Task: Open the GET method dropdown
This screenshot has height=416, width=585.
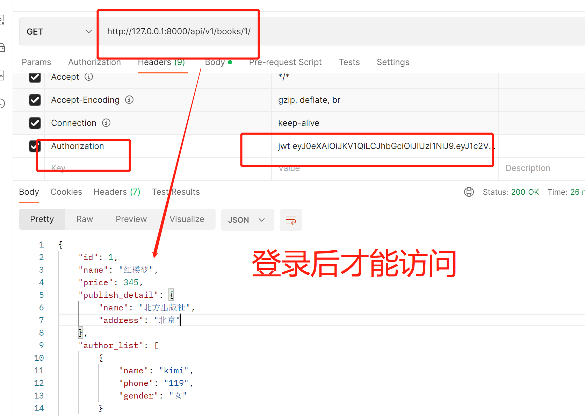Action: click(59, 31)
